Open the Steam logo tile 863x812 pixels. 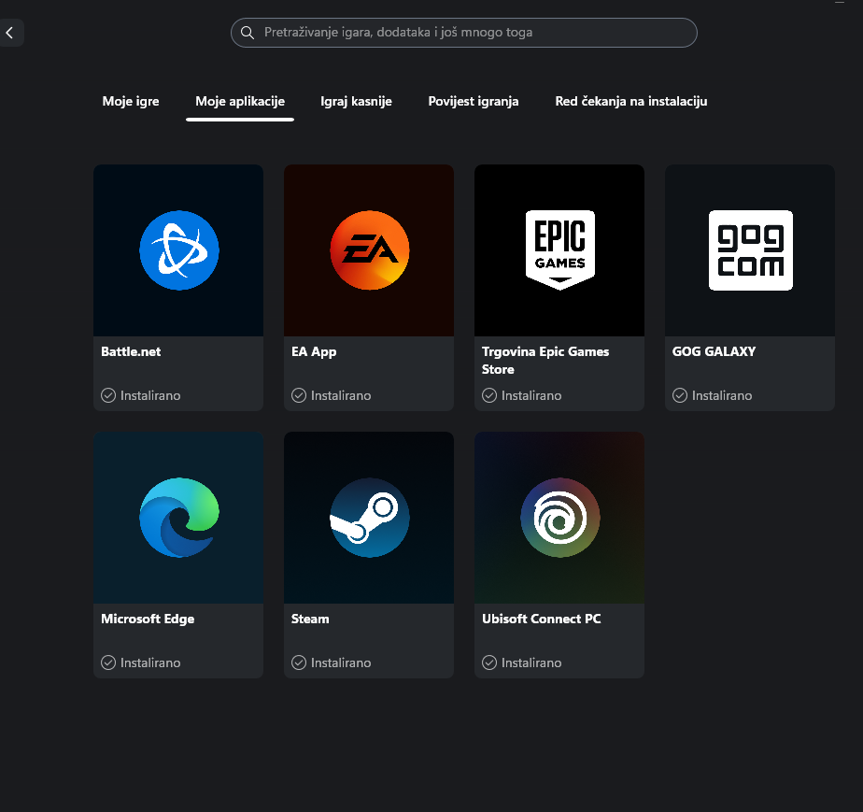point(369,518)
